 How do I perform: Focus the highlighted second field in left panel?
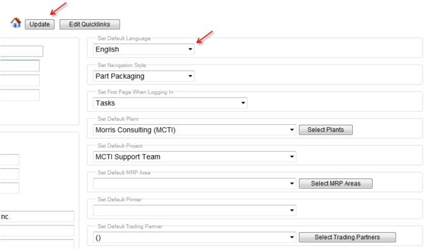20,66
